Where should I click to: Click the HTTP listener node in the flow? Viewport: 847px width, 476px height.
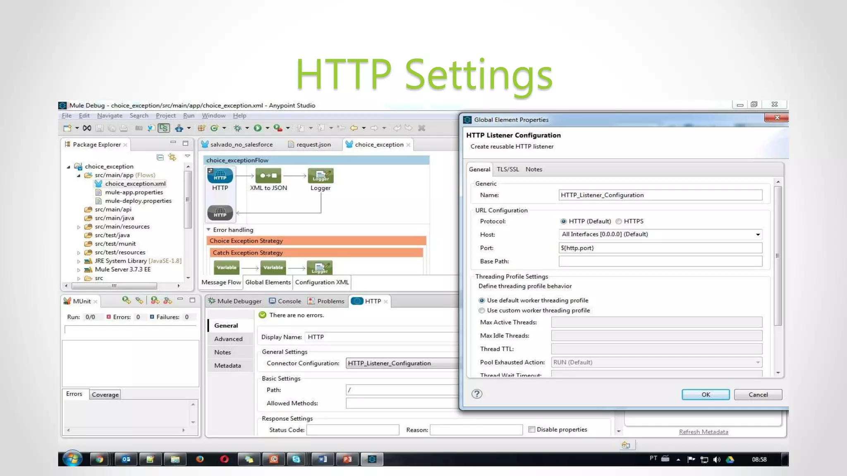click(220, 176)
